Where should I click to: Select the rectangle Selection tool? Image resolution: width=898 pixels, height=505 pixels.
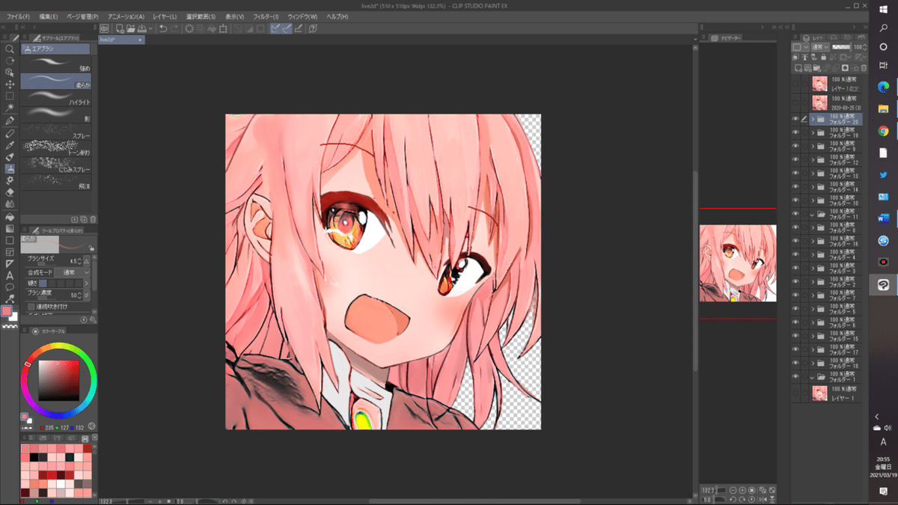click(x=10, y=96)
